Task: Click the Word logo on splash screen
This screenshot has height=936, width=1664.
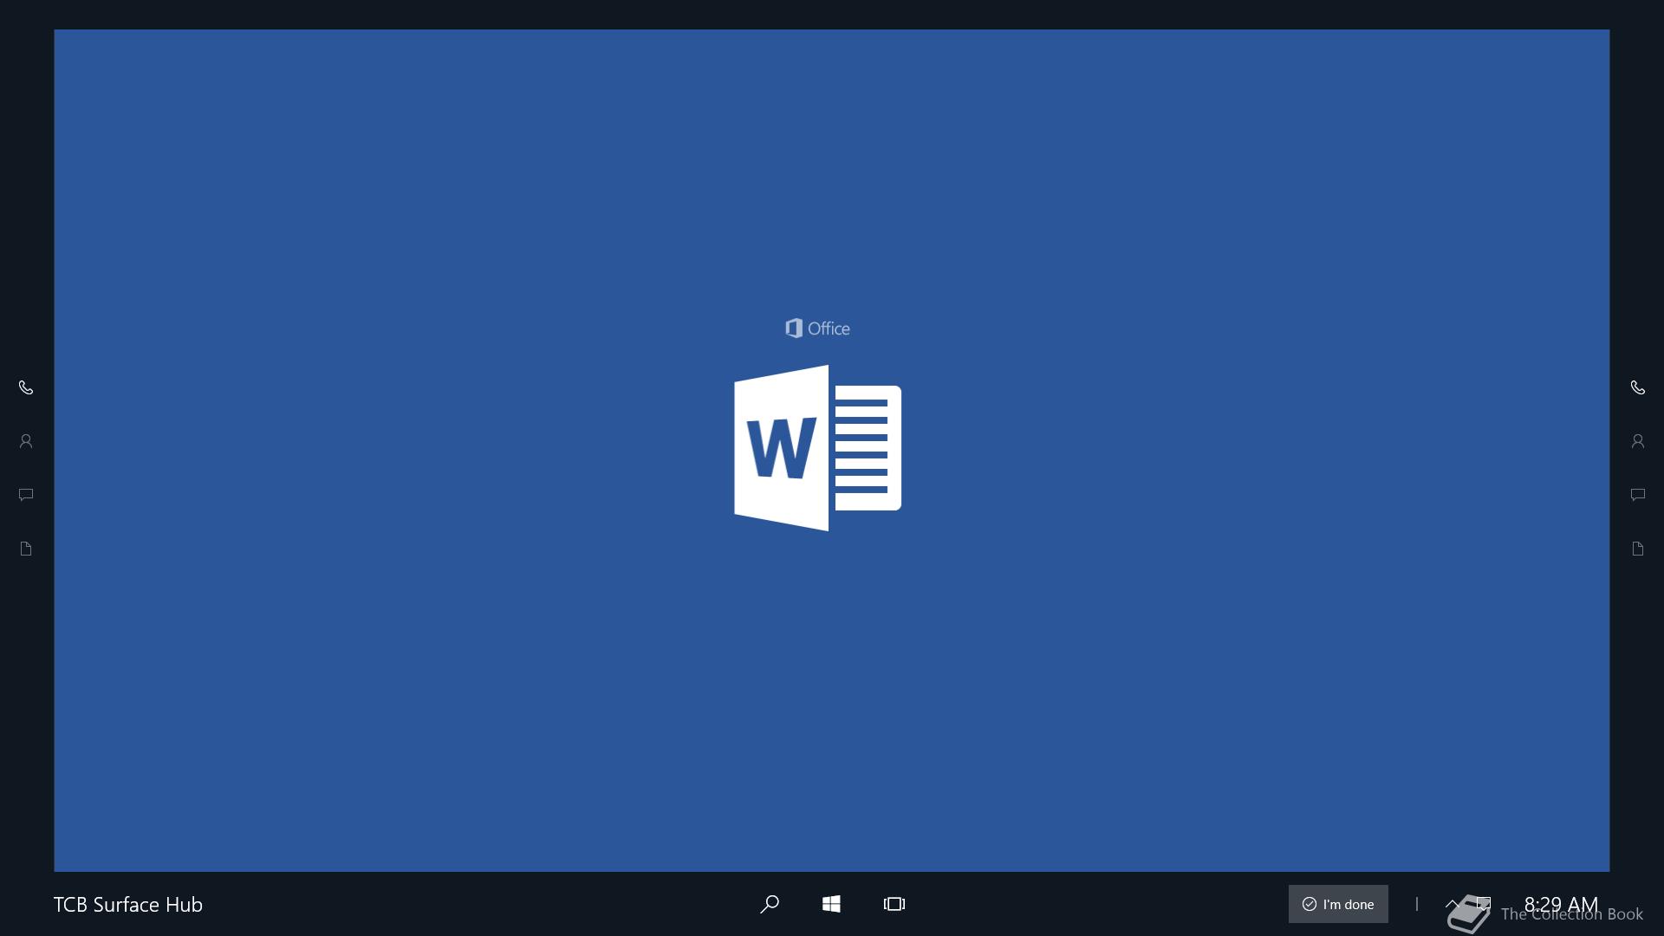Action: (x=818, y=448)
